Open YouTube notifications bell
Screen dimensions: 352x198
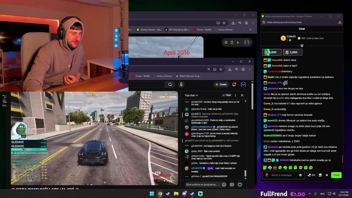pyautogui.click(x=234, y=84)
